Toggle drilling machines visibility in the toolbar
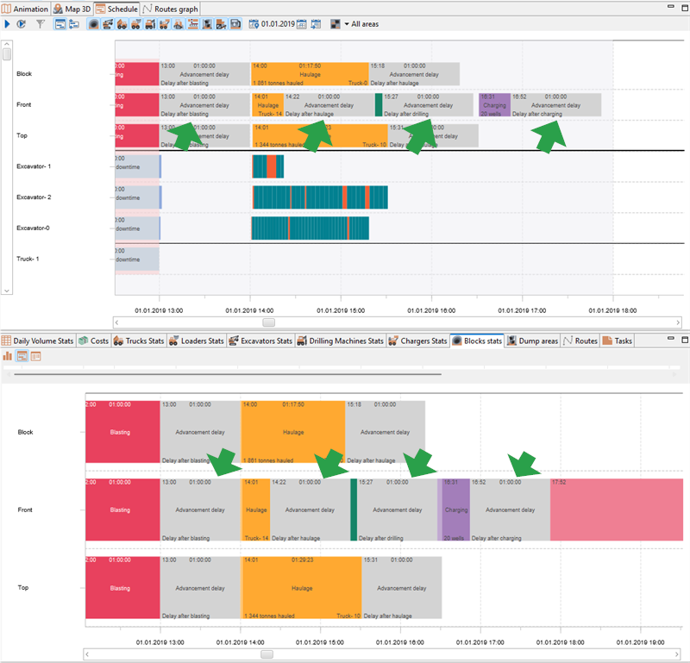Screen dimensions: 690x663 pyautogui.click(x=150, y=24)
